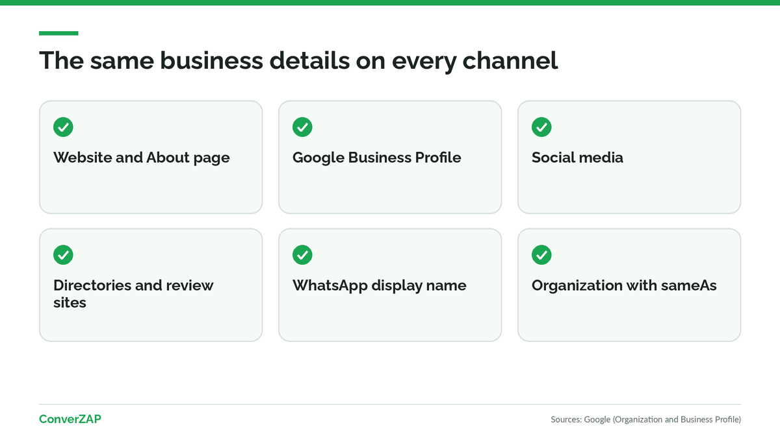Viewport: 780px width, 438px height.
Task: Click the checkmark icon above Social media
Action: [x=541, y=127]
